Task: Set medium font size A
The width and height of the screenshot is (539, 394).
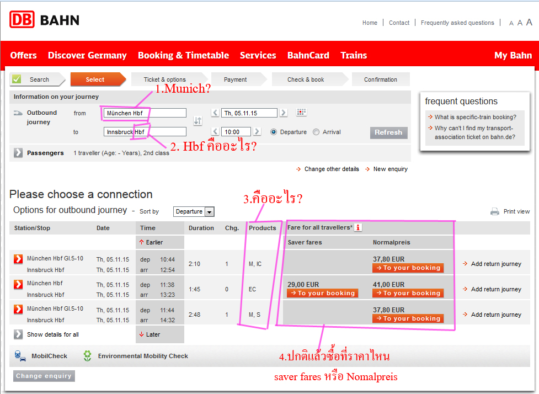Action: 520,23
